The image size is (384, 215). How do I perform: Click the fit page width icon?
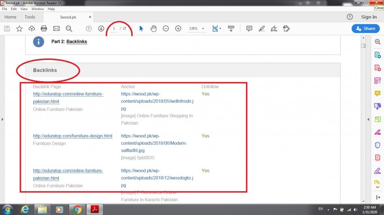click(215, 28)
